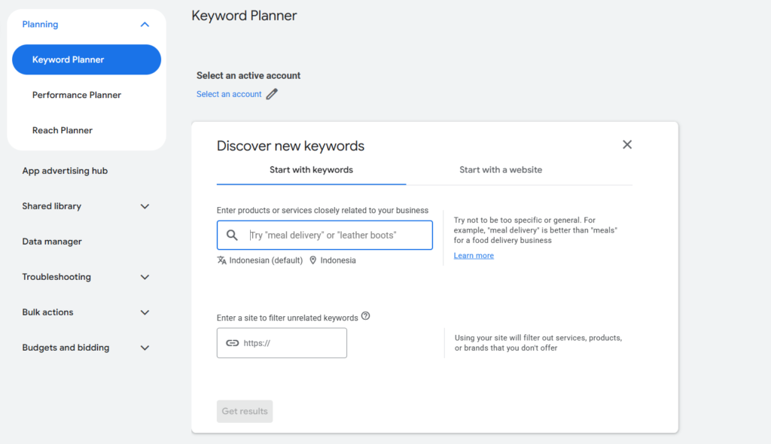Collapse the Planning section chevron

tap(145, 25)
